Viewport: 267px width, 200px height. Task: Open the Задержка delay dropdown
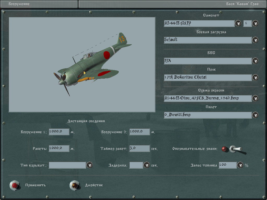(147, 165)
